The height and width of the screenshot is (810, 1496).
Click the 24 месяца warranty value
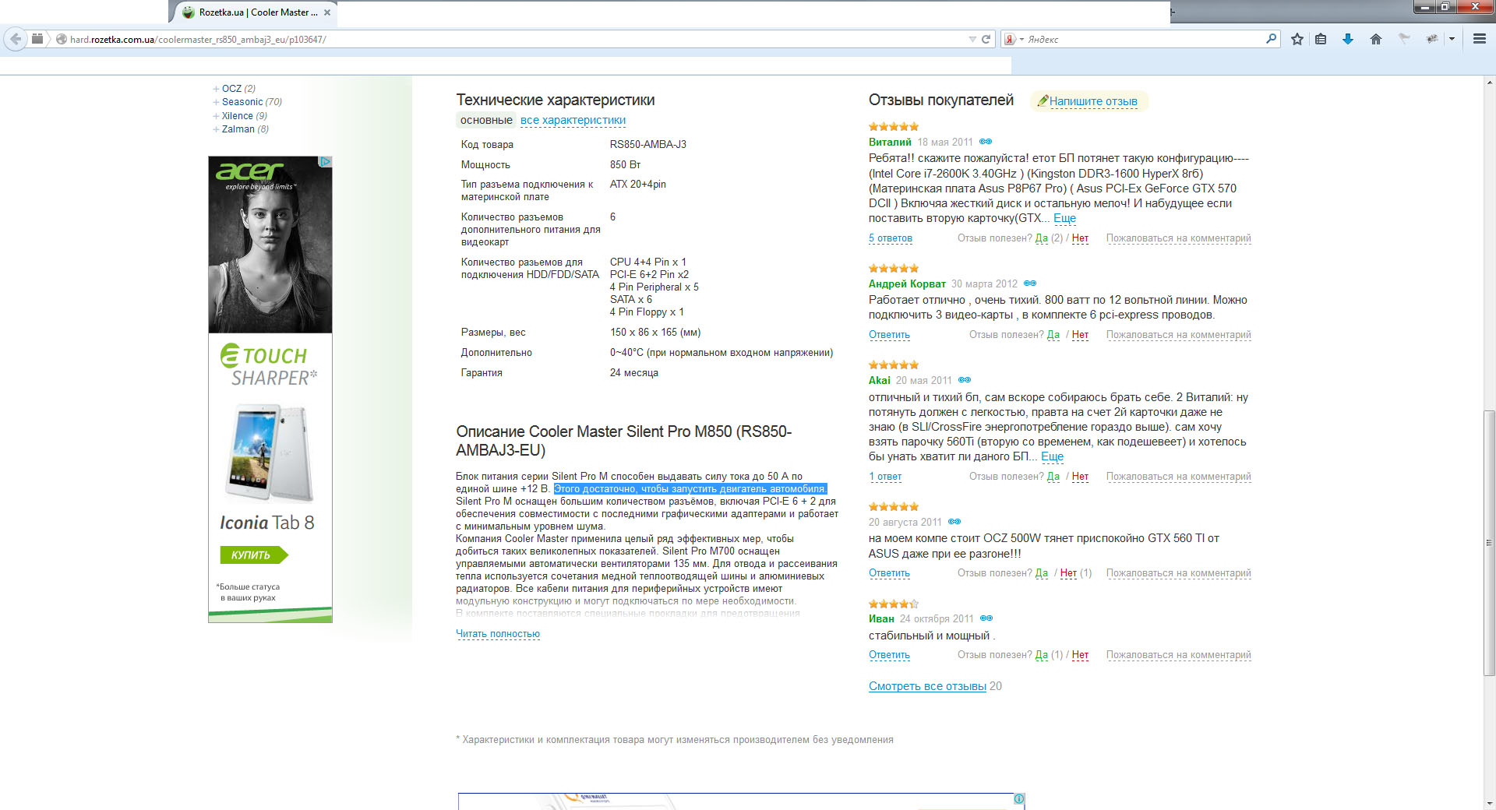coord(633,373)
